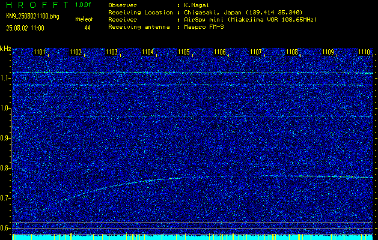Click the 0.9 frequency axis label
This screenshot has height=240, width=378.
[x=4, y=138]
